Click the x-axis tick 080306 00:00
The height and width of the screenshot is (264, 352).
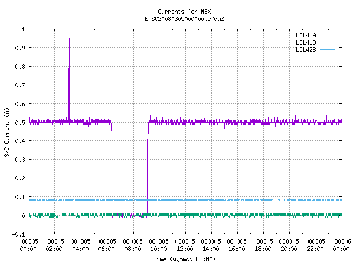coord(341,245)
